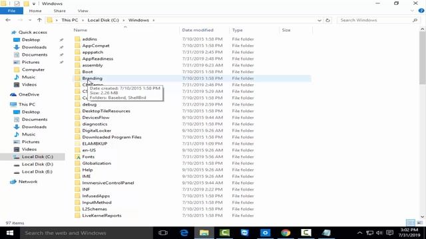
Task: Open the Share ribbon tab
Action: [x=60, y=11]
